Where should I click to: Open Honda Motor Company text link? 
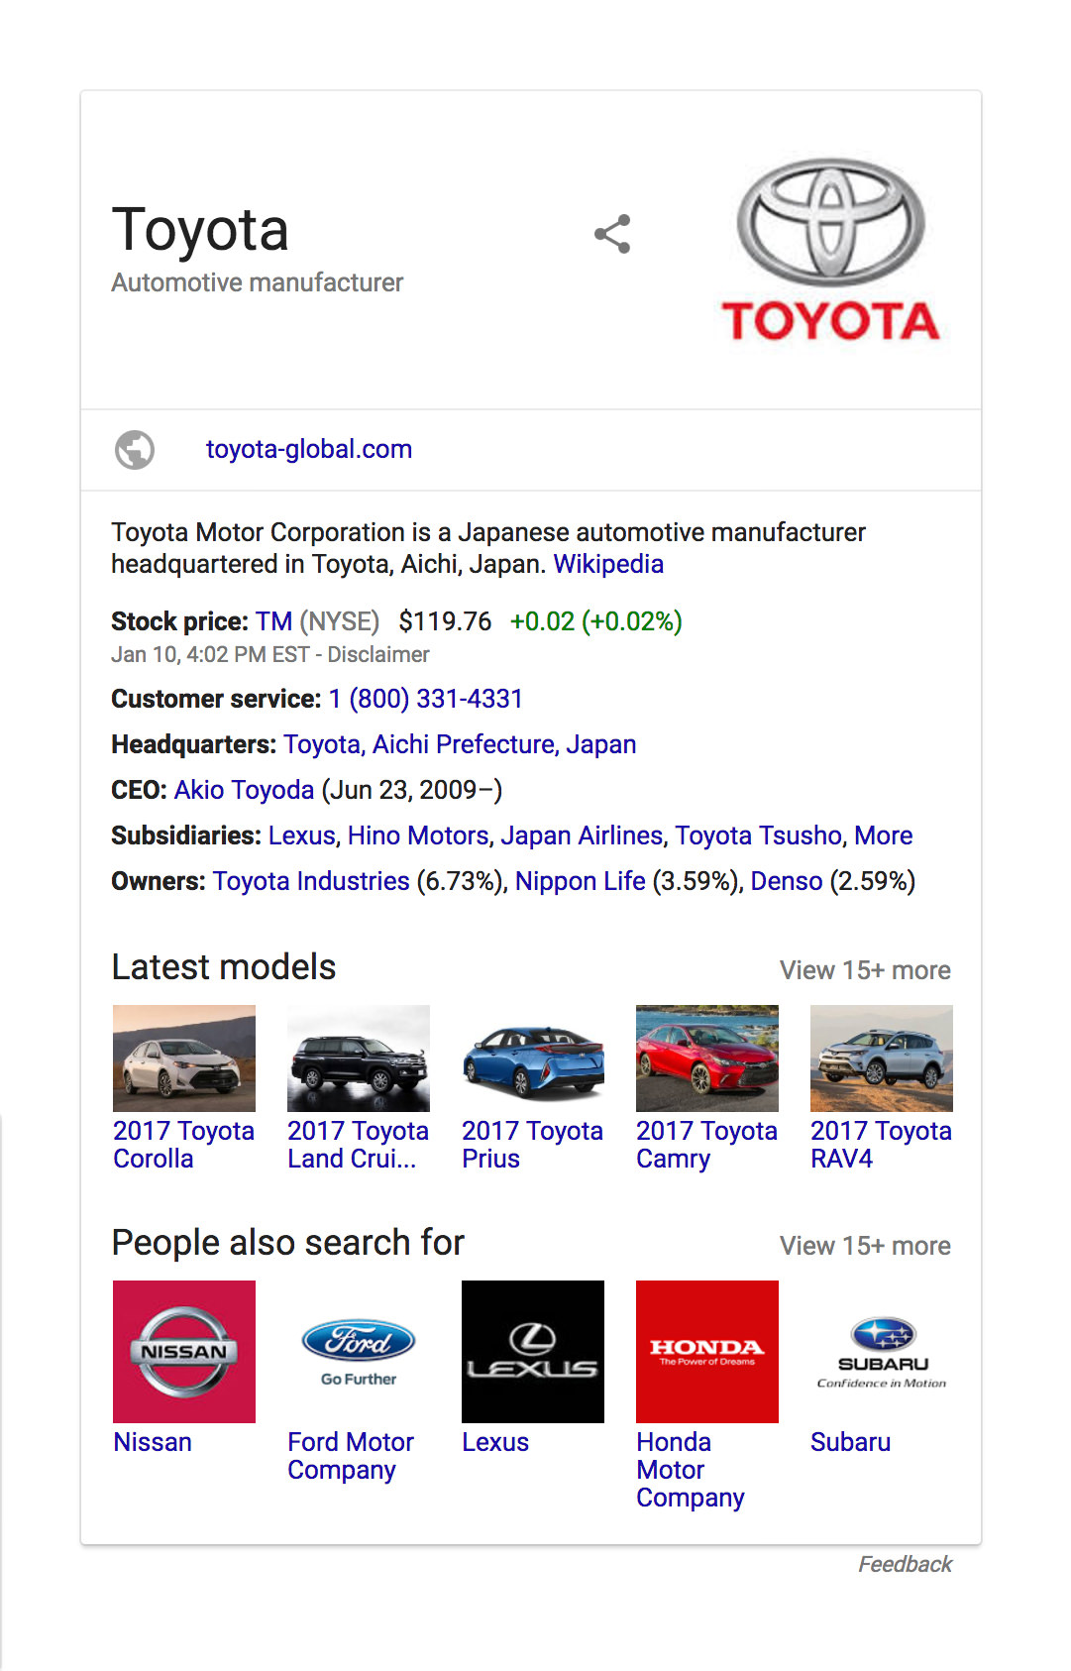click(691, 1470)
